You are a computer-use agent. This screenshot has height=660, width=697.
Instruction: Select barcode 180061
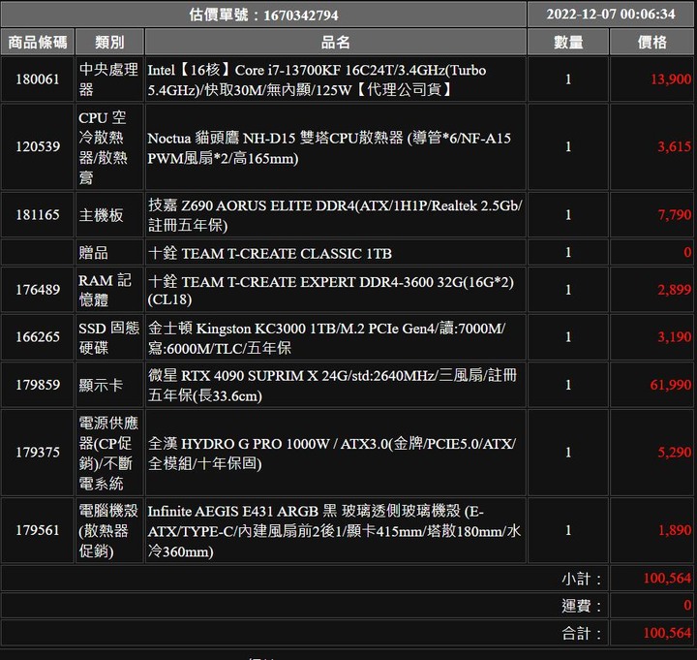(x=38, y=79)
